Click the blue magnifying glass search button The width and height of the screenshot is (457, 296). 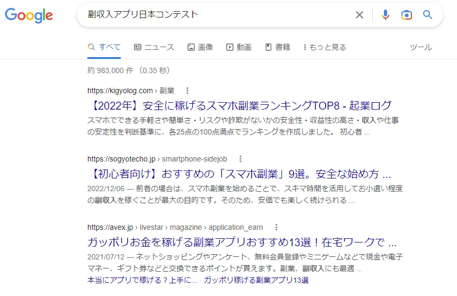coord(427,15)
